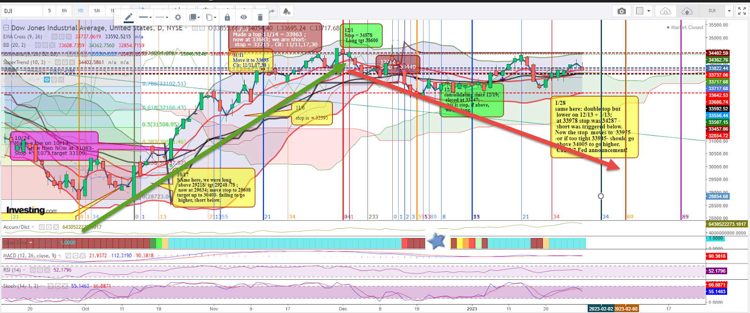The width and height of the screenshot is (750, 313).
Task: Hide the RSI (14) indicator
Action: (33, 270)
